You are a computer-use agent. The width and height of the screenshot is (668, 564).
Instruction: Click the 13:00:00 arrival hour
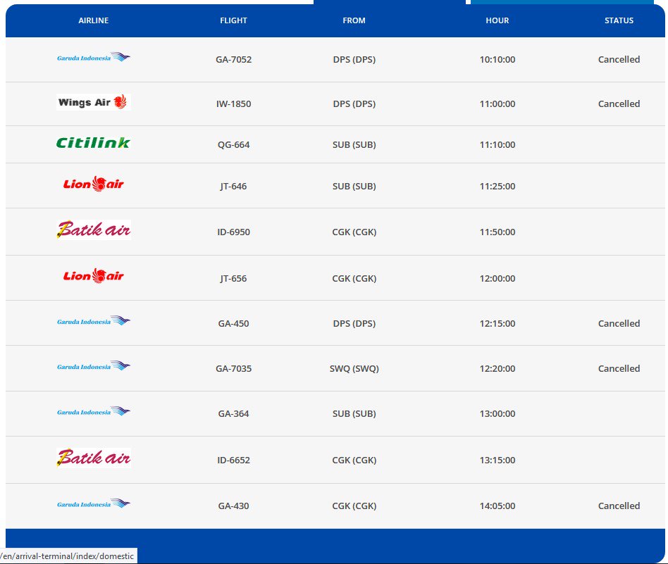(497, 414)
